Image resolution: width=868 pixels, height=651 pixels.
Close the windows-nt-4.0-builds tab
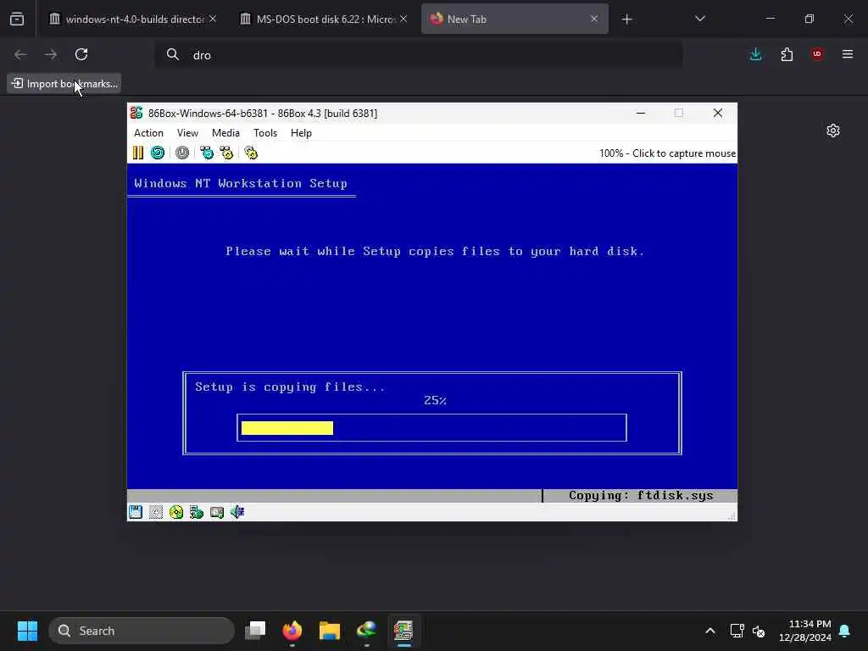pyautogui.click(x=213, y=19)
